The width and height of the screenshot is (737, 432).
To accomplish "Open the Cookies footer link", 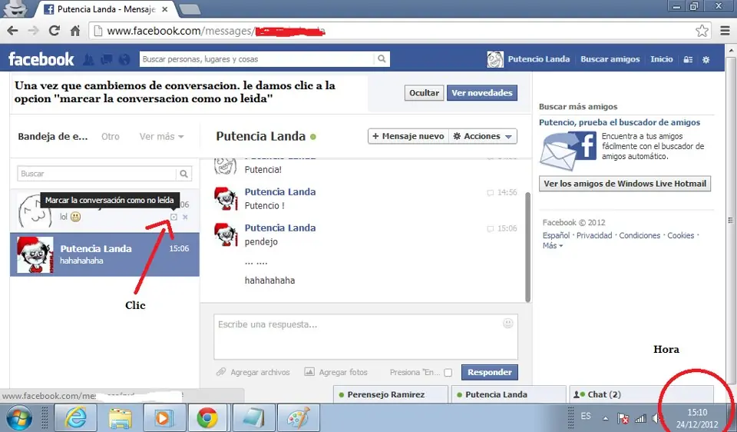I will click(x=681, y=235).
